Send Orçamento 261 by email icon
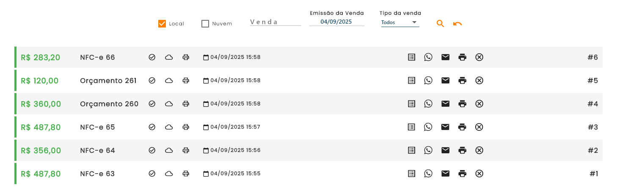The width and height of the screenshot is (617, 193). tap(445, 80)
